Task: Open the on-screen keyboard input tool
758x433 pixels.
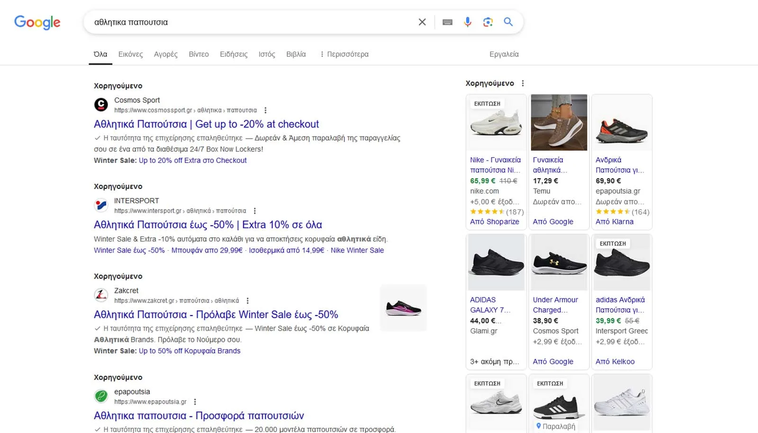Action: click(x=447, y=22)
